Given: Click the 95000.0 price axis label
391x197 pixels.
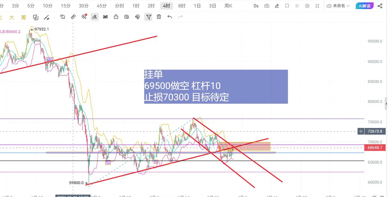Looking at the screenshot, I should click(375, 41).
